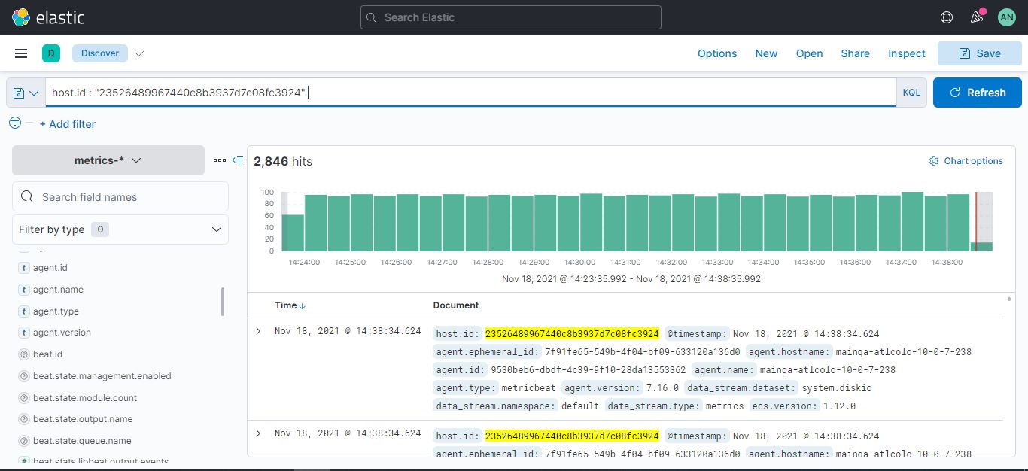Collapse the field sidebar arrow icon
Viewport: 1028px width, 471px height.
[238, 160]
